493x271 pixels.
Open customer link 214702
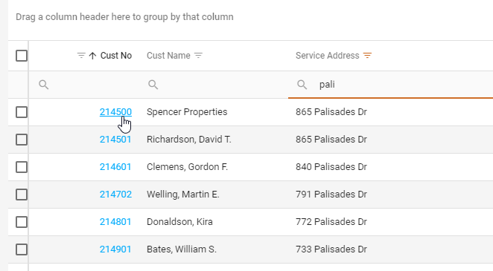(x=115, y=195)
